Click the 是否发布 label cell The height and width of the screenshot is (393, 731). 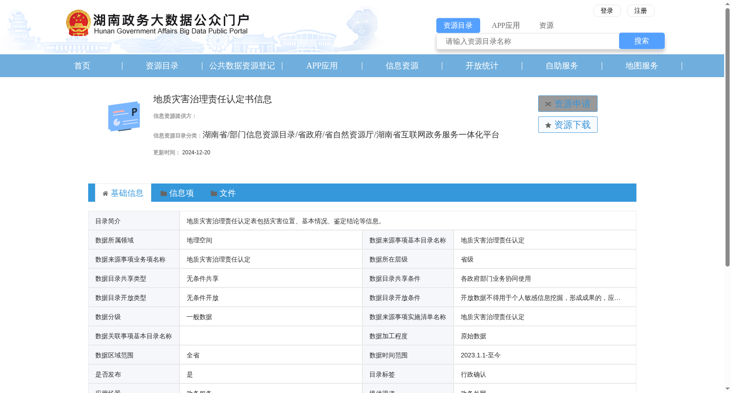134,374
